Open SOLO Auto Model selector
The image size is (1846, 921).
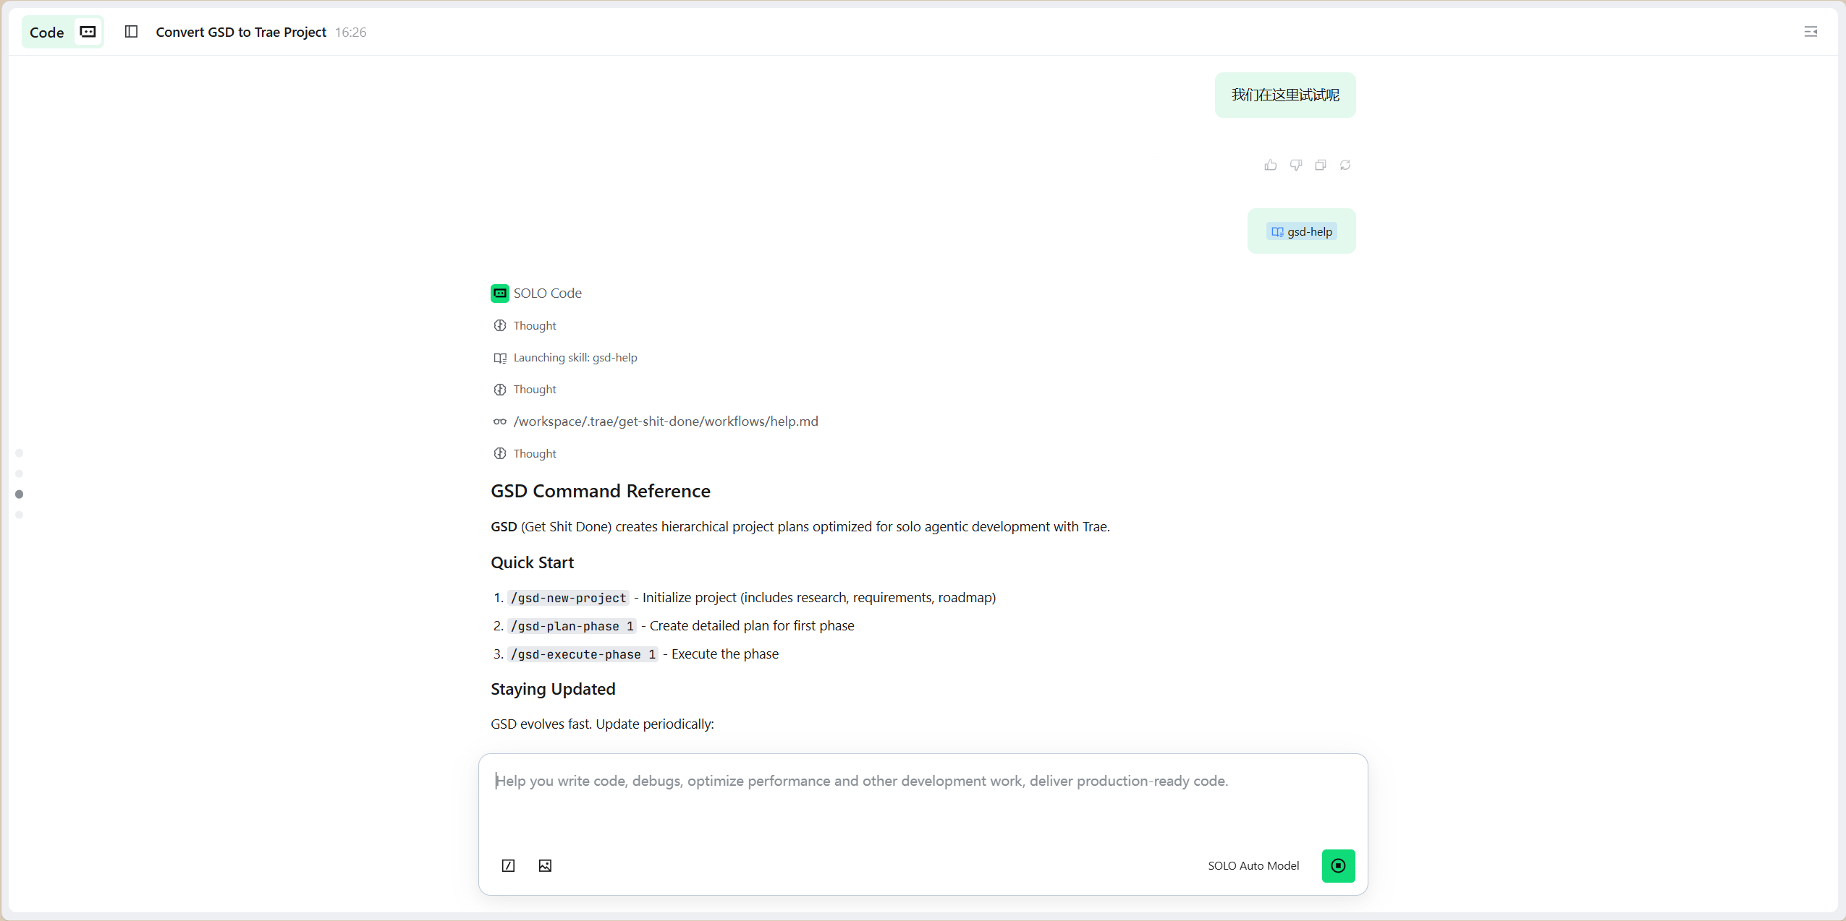1253,865
